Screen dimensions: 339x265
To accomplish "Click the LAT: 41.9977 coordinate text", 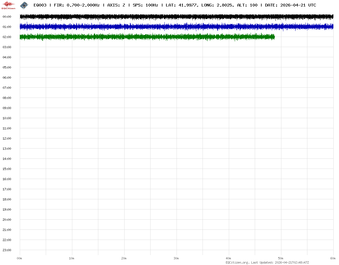I will tap(181, 5).
